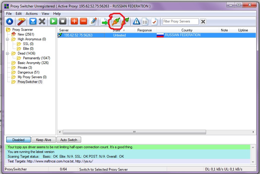Select the Proxy Scanner root folder
Screen dimensions: 260x174
23,30
